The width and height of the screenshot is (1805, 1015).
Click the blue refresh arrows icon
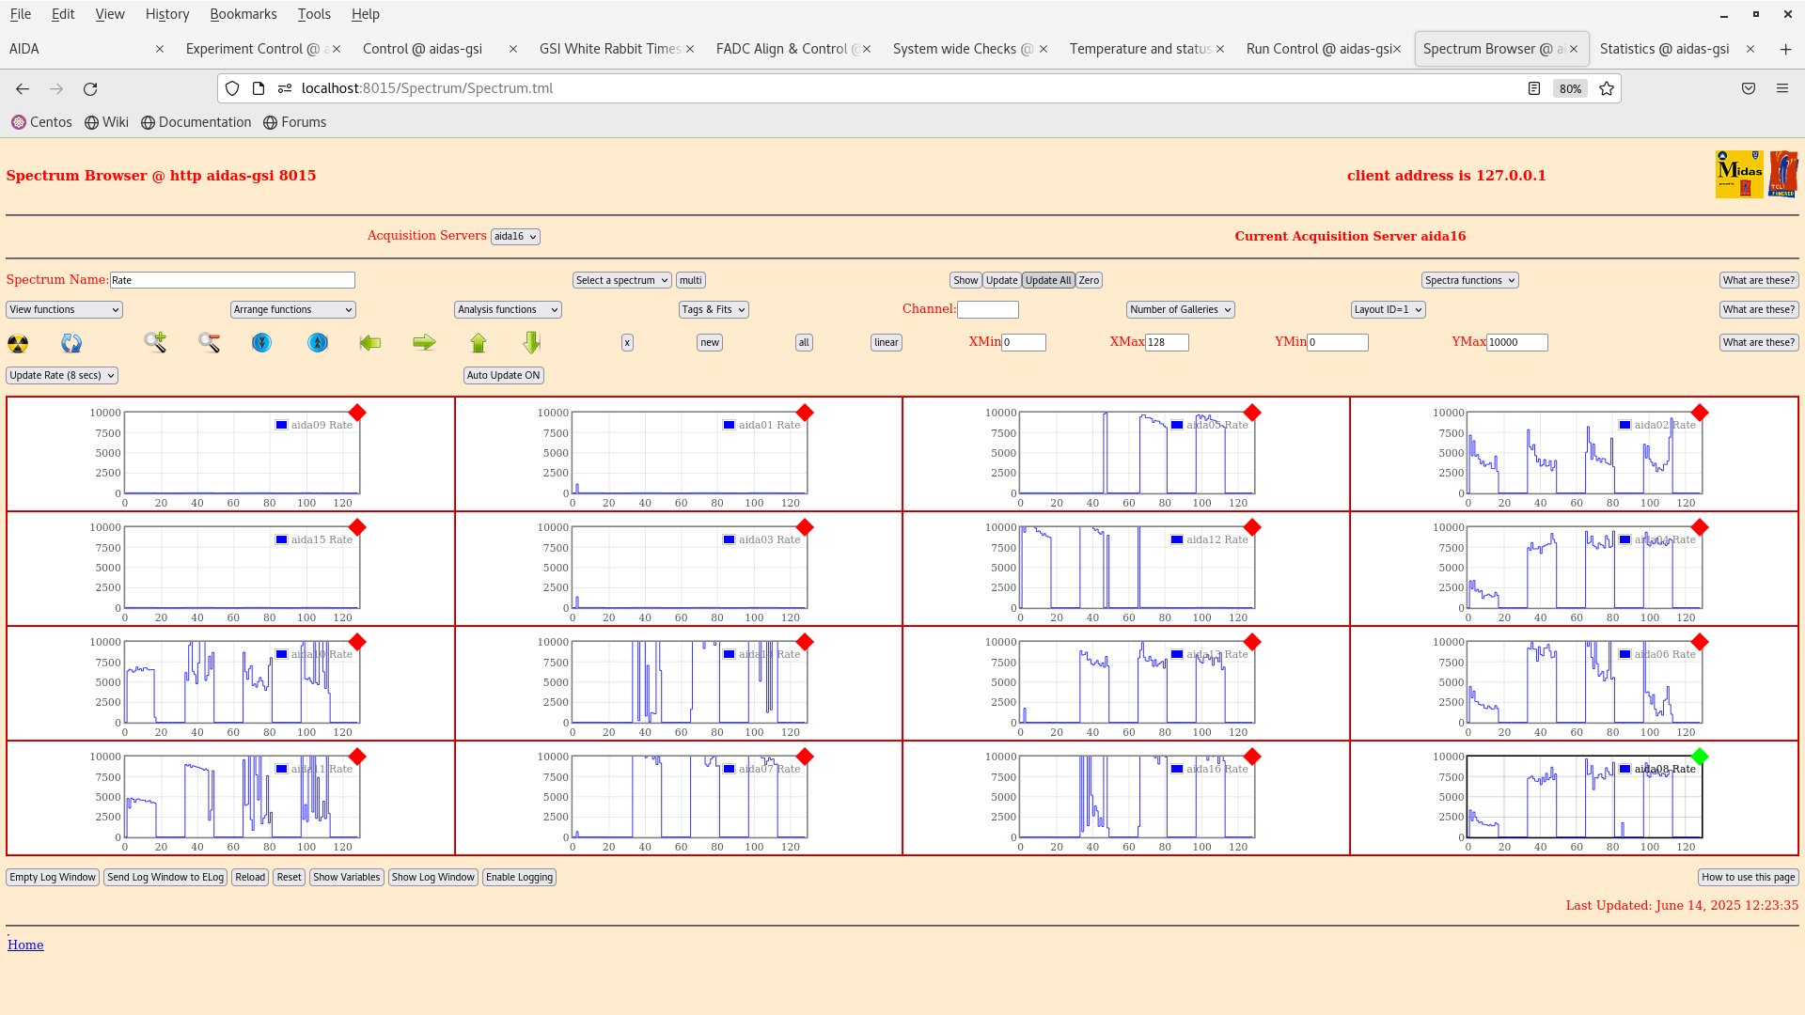point(71,343)
